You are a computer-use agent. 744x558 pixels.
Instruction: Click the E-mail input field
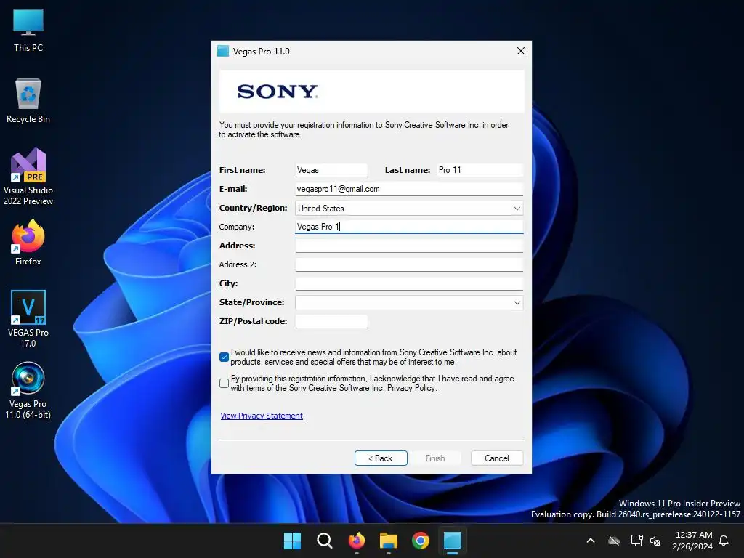[409, 189]
